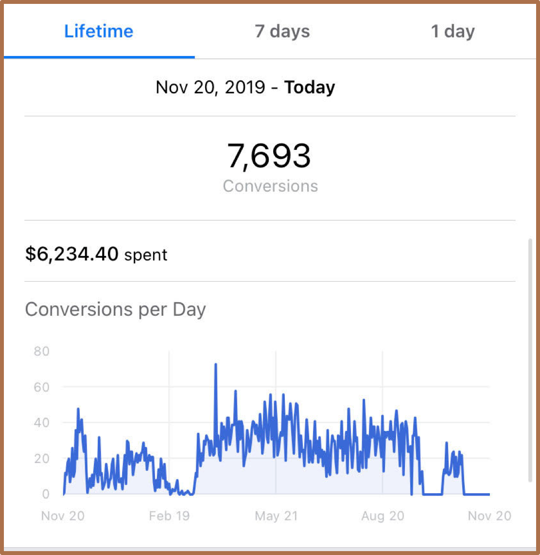
Task: Click the vertical scrollbar thumb on the right
Action: [x=530, y=360]
